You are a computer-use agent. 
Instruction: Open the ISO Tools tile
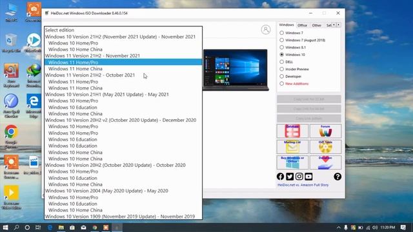coord(325,147)
